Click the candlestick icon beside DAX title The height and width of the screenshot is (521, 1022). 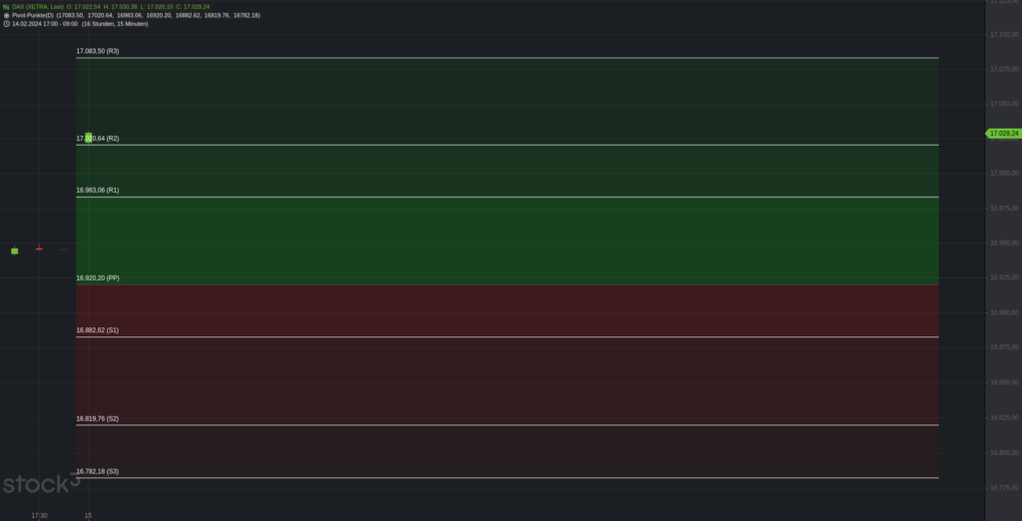pyautogui.click(x=7, y=7)
